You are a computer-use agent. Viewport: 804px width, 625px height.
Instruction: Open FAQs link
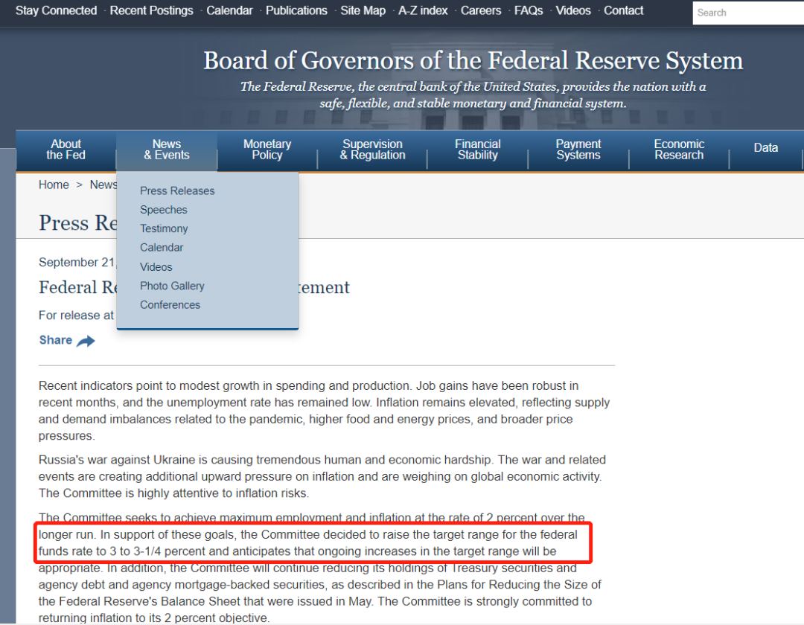(x=529, y=10)
